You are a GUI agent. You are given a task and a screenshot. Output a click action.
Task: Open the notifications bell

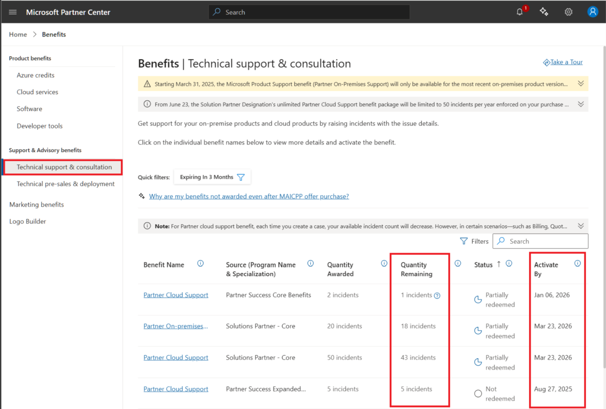coord(520,12)
